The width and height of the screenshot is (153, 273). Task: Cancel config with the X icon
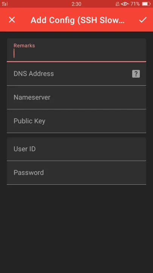pos(12,20)
